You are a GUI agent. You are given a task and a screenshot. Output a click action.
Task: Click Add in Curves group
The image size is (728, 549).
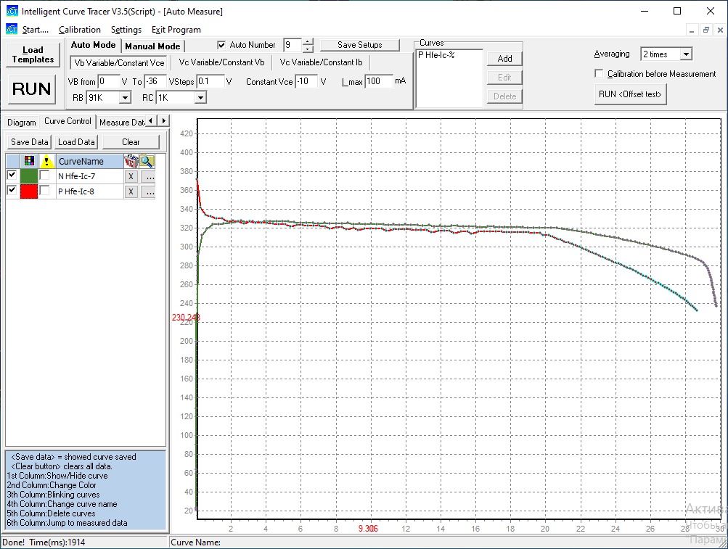click(x=504, y=59)
